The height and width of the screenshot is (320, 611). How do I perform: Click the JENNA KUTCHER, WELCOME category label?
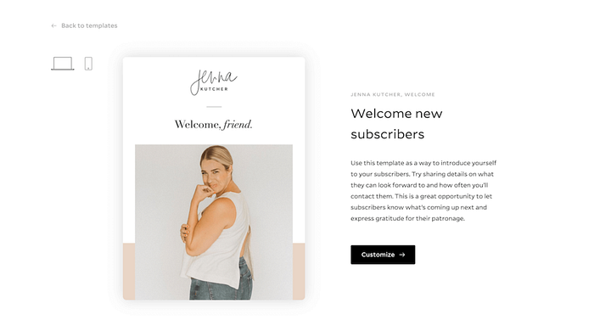pyautogui.click(x=392, y=94)
